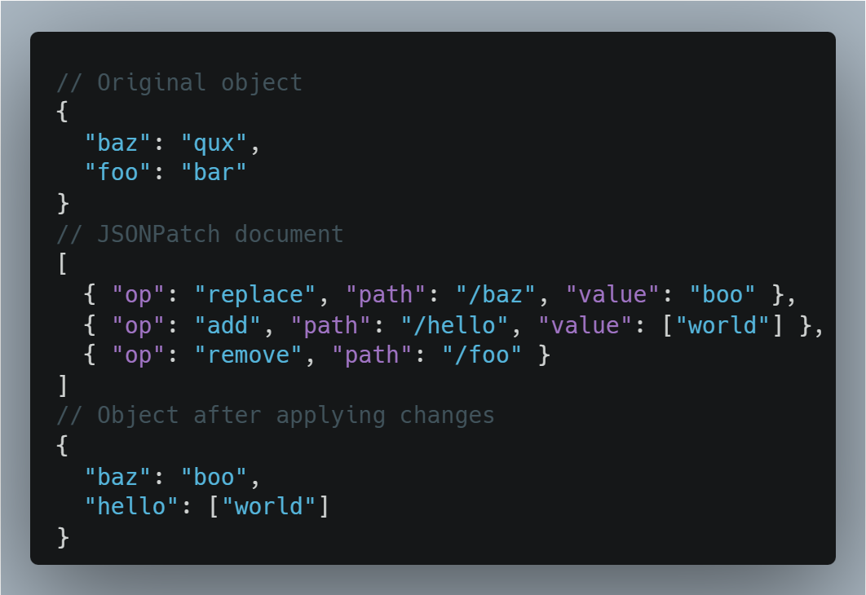
Task: Click the "qux" string value
Action: (x=214, y=143)
